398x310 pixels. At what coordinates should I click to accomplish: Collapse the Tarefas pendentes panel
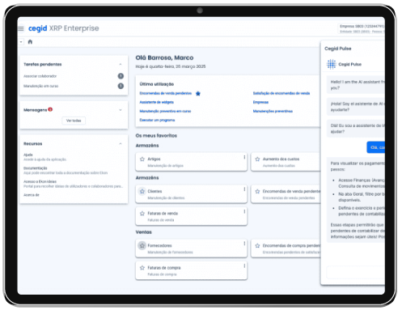[x=121, y=64]
